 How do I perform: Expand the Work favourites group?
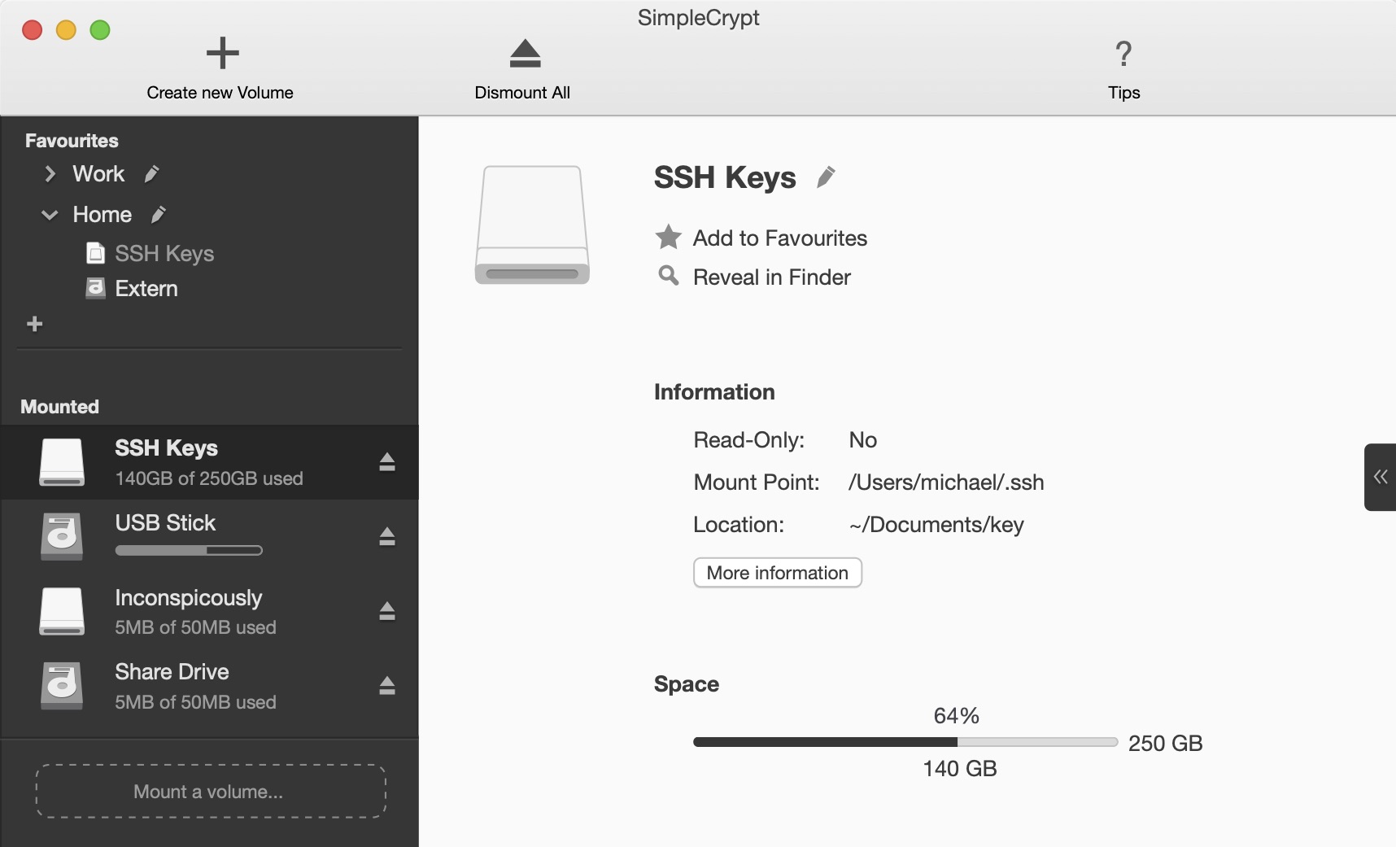coord(50,174)
